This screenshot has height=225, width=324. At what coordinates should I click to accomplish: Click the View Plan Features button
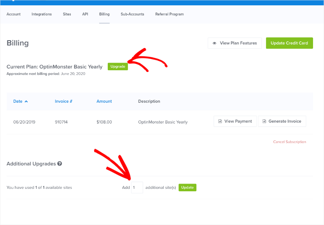(x=235, y=43)
